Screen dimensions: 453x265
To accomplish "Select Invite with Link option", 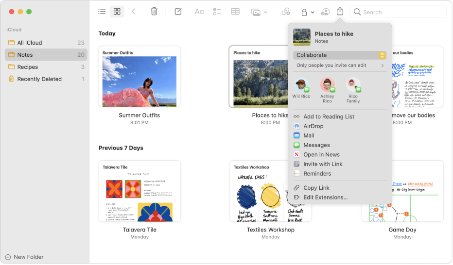I will tap(323, 164).
